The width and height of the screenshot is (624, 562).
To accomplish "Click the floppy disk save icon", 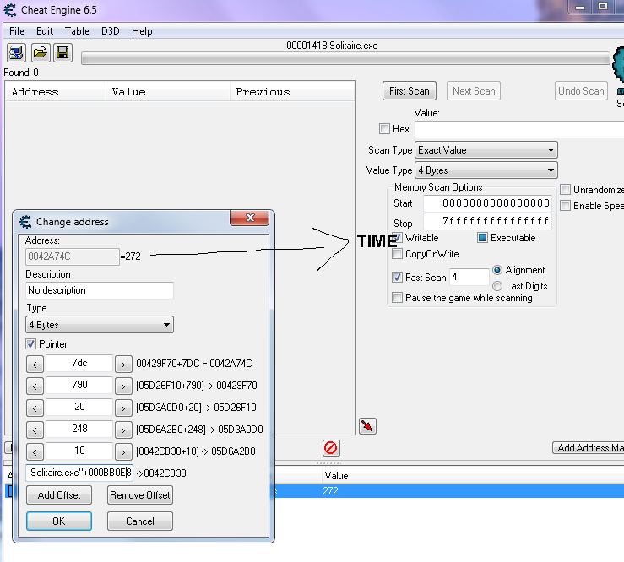I will pyautogui.click(x=62, y=53).
